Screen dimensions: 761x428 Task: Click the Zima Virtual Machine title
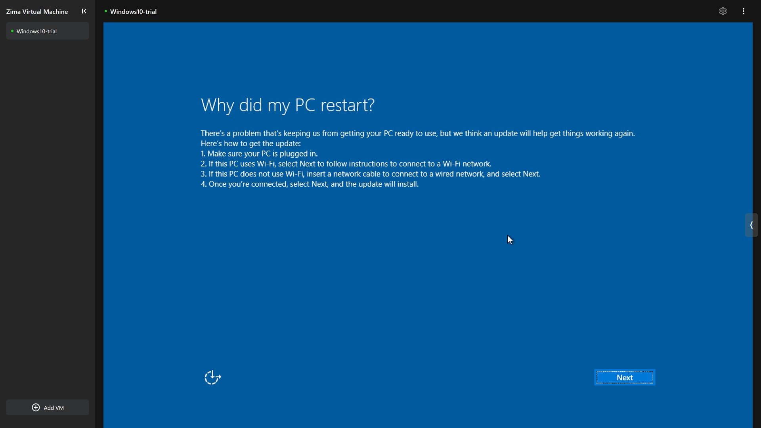37,11
